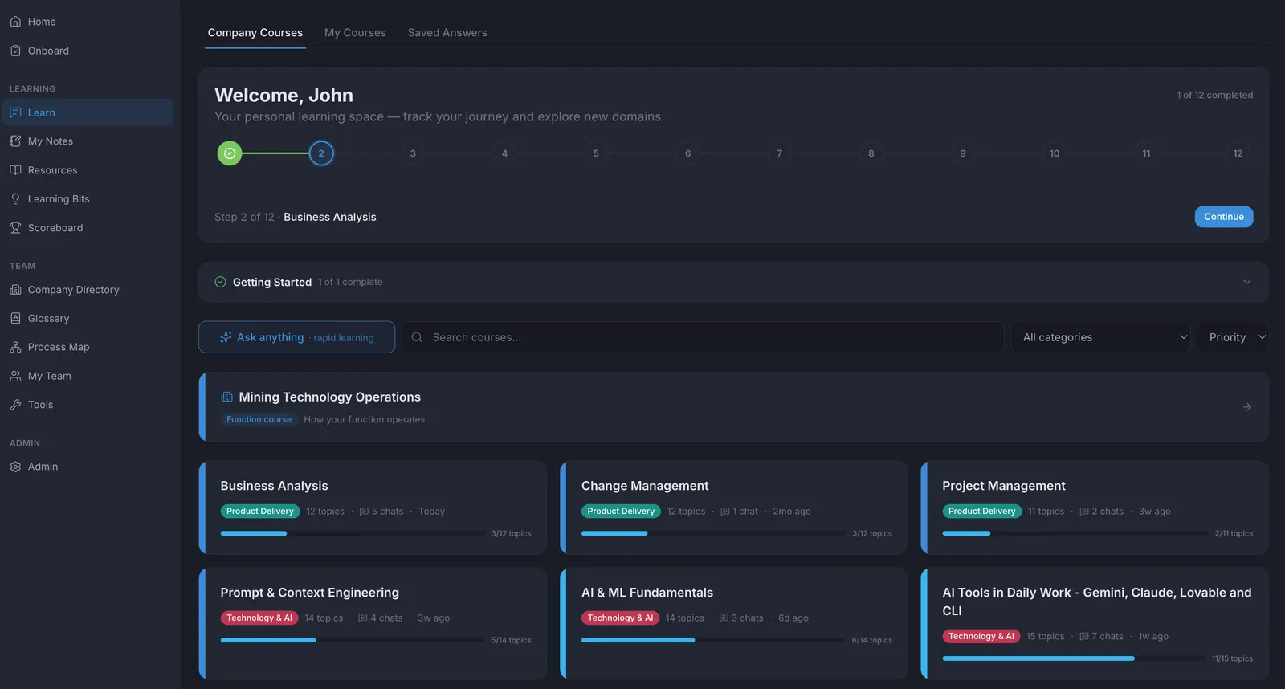Click step 5 on the progress tracker

tap(596, 153)
